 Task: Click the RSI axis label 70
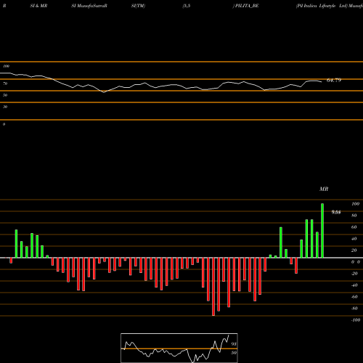tap(5, 83)
